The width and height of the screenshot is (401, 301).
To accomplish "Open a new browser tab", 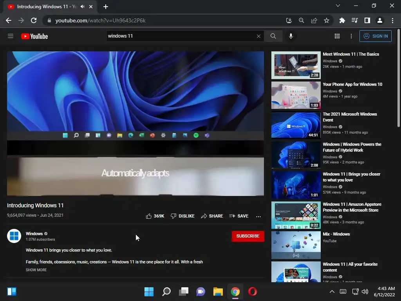I will pyautogui.click(x=106, y=7).
